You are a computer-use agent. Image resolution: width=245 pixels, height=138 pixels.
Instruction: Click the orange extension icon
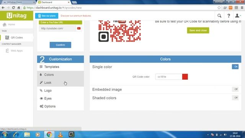[x=230, y=8]
